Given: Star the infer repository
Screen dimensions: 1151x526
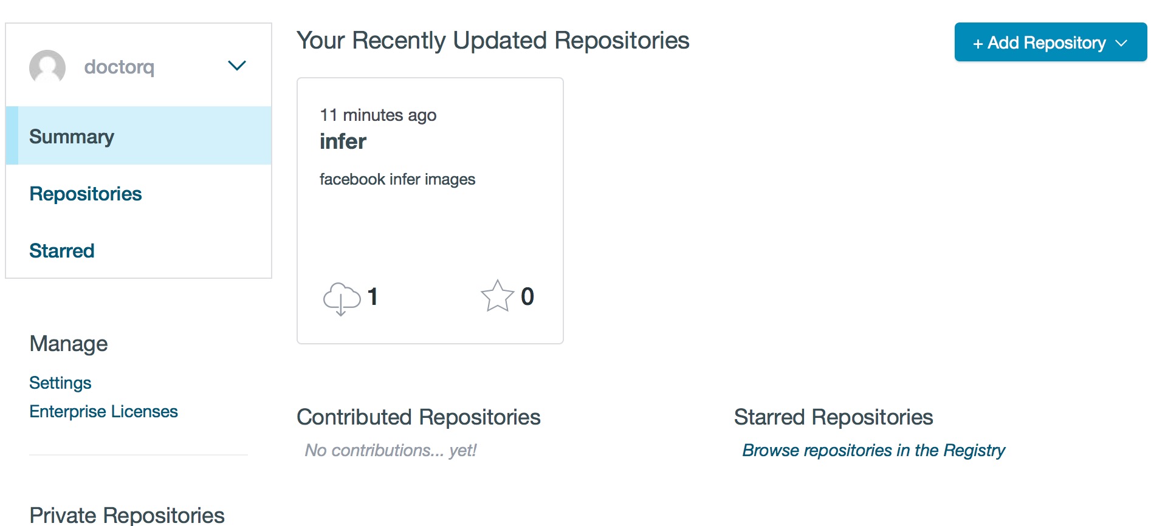Looking at the screenshot, I should tap(497, 296).
